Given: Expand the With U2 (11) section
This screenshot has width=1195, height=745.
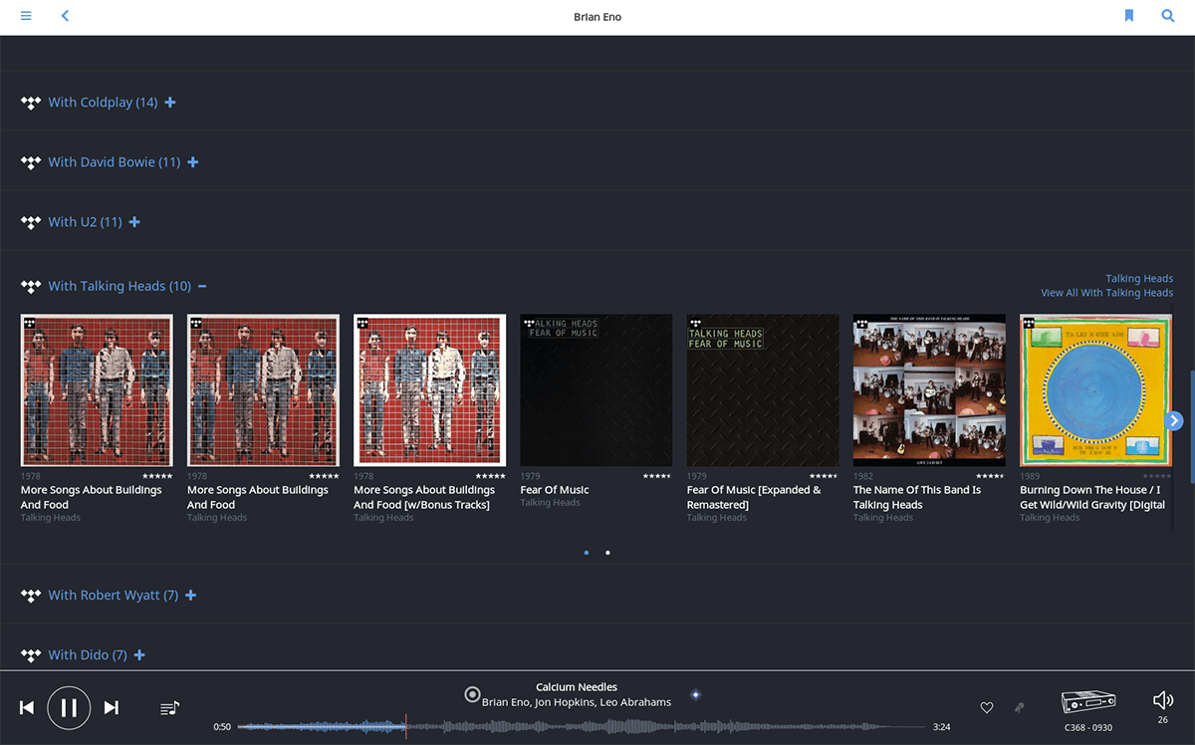Looking at the screenshot, I should tap(134, 222).
